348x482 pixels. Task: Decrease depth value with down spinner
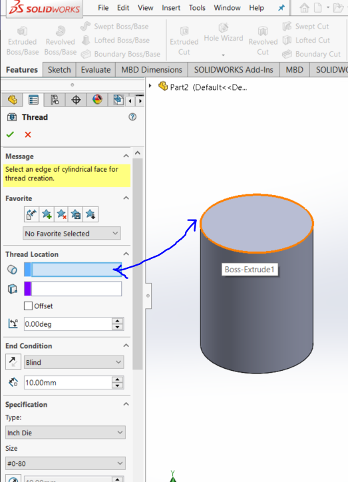tap(118, 385)
